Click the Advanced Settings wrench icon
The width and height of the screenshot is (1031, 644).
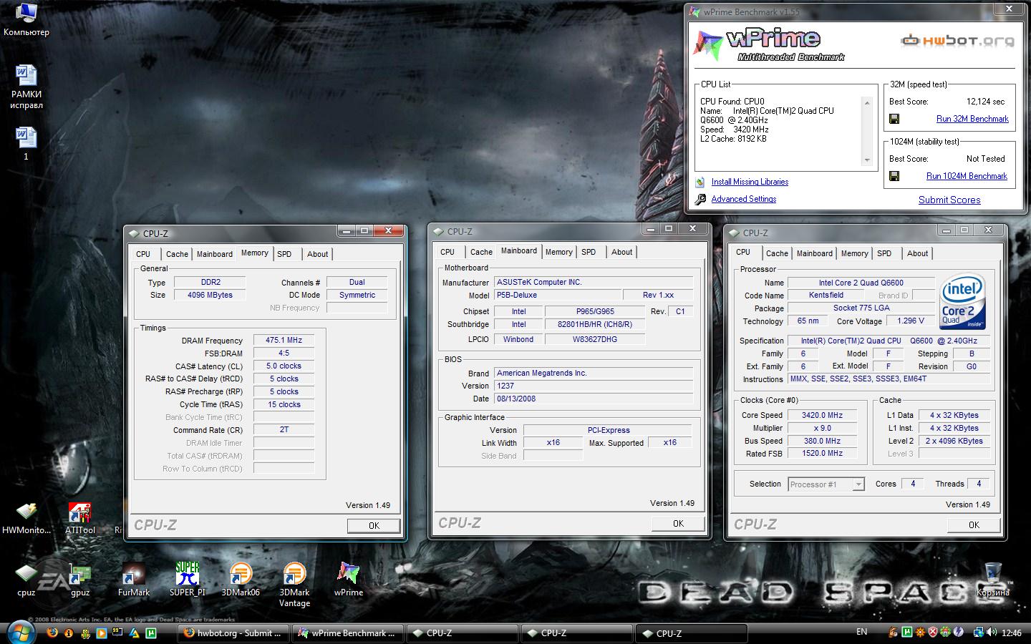click(x=700, y=199)
